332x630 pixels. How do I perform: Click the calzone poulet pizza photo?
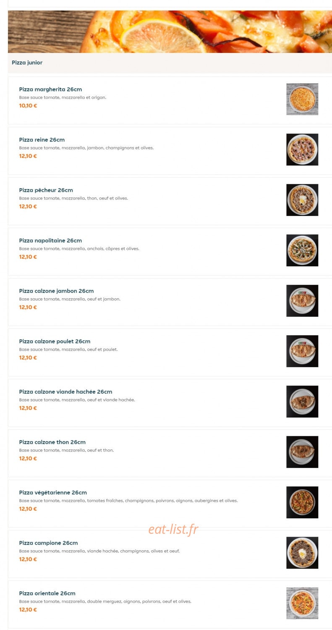[x=302, y=351]
